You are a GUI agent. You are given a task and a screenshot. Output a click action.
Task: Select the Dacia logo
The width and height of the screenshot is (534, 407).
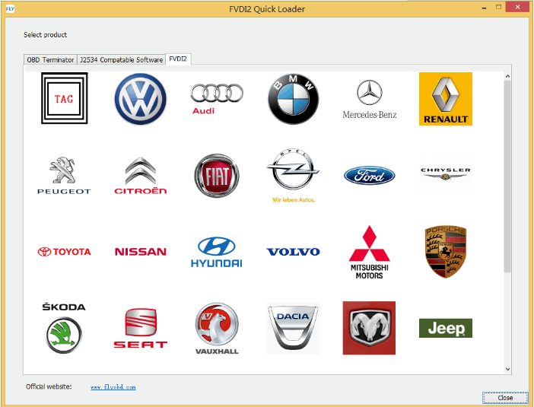pos(293,328)
